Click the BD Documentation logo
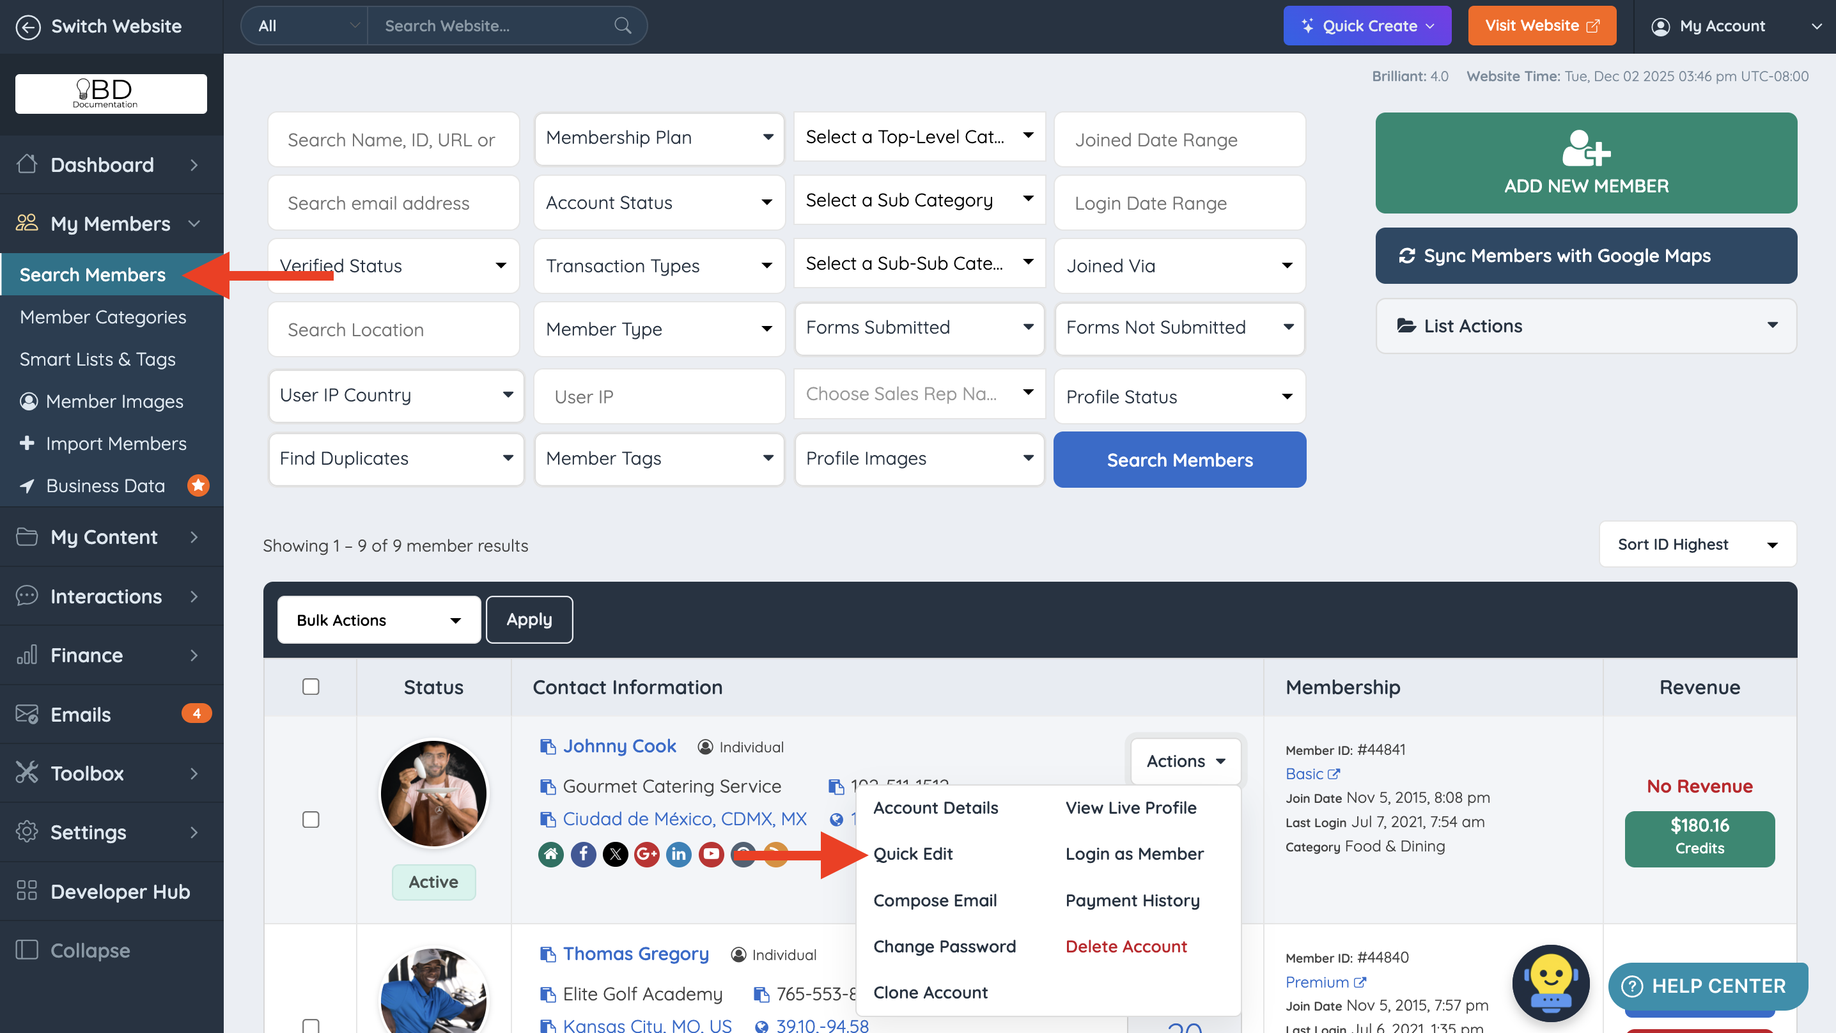 pos(111,93)
